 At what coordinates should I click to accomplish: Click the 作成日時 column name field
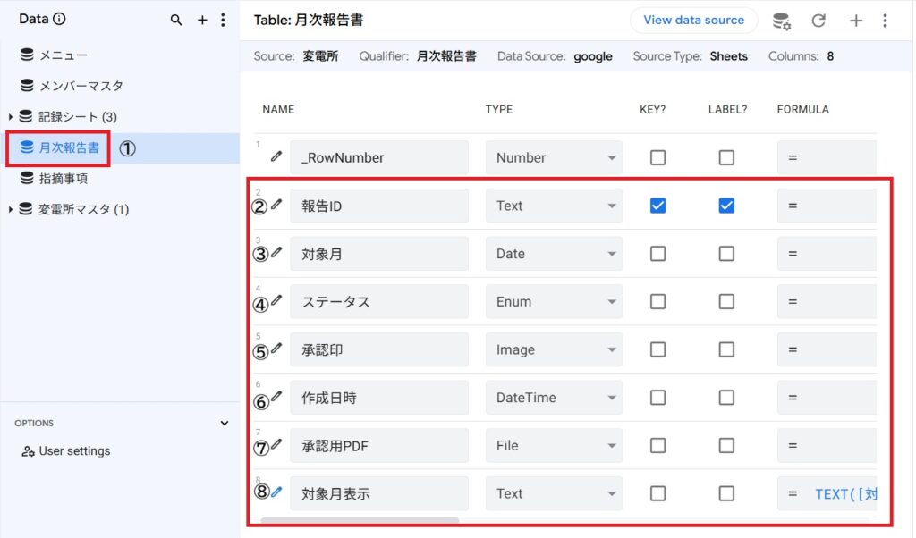pyautogui.click(x=378, y=399)
